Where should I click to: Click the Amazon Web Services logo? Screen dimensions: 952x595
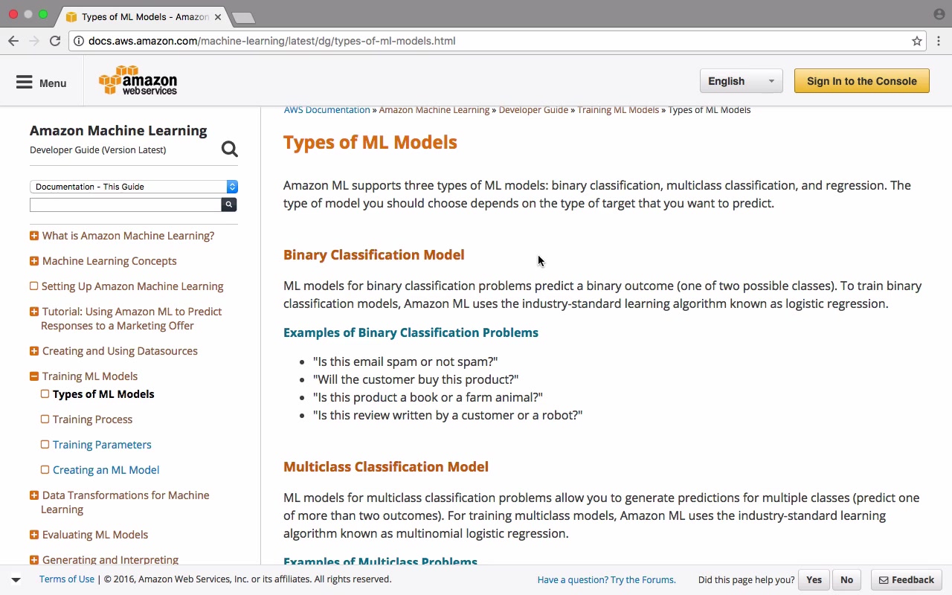pyautogui.click(x=138, y=81)
